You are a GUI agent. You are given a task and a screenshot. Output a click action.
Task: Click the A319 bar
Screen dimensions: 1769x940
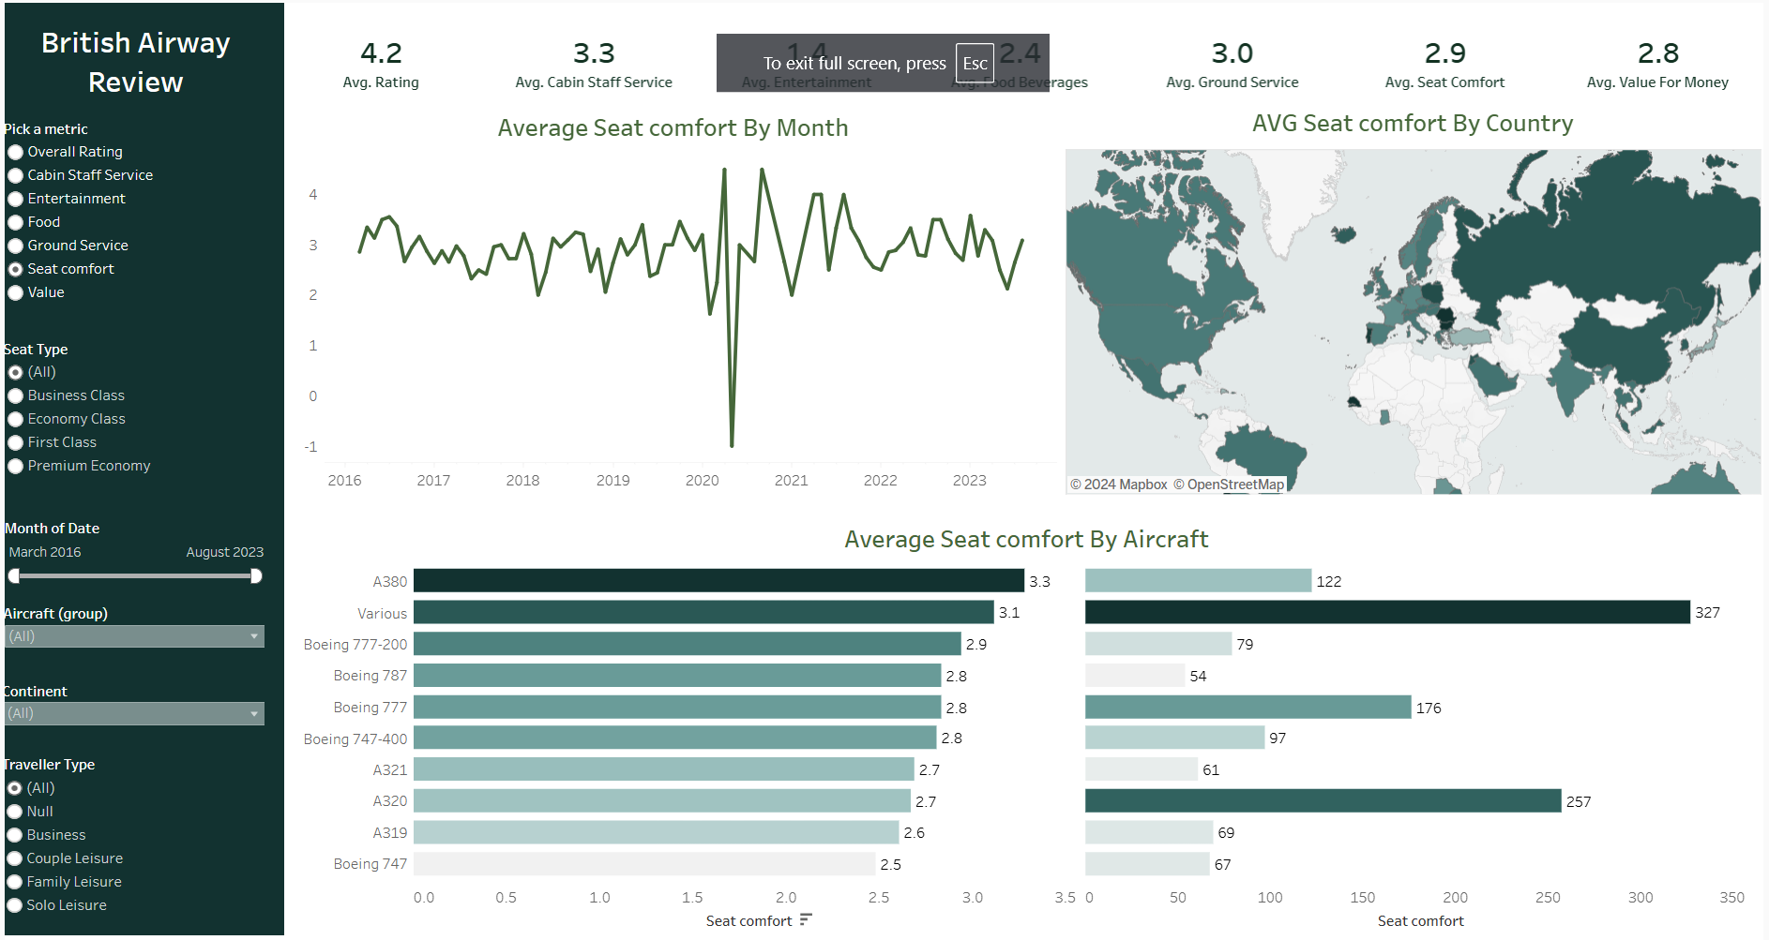(x=657, y=832)
